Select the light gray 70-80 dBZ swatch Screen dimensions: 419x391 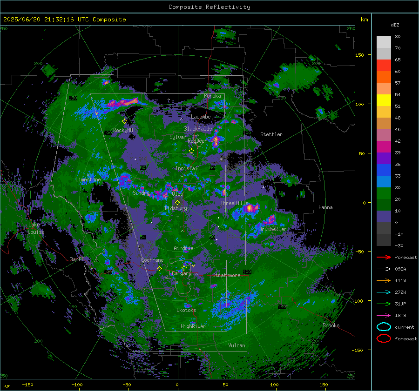(x=384, y=42)
